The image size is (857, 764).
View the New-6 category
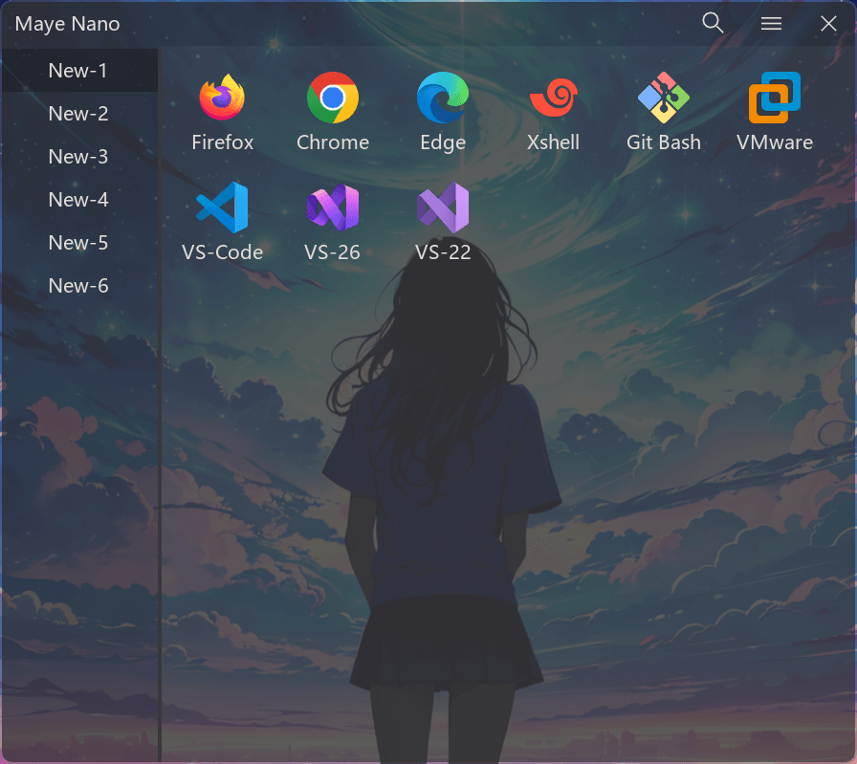click(x=78, y=285)
